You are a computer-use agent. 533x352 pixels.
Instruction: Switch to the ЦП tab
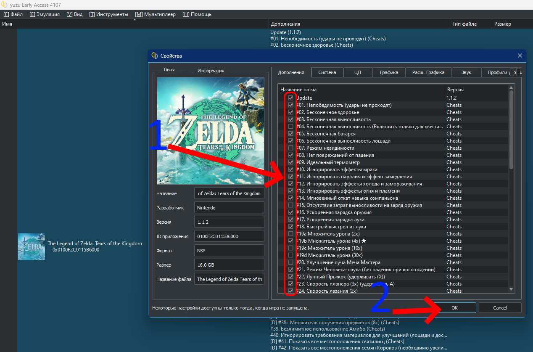point(358,72)
